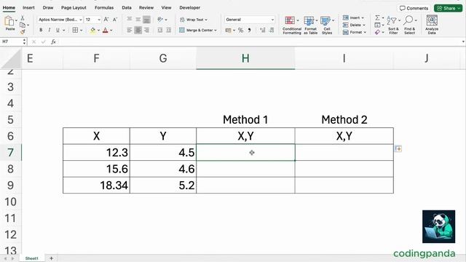Click the green Share button

pyautogui.click(x=449, y=8)
